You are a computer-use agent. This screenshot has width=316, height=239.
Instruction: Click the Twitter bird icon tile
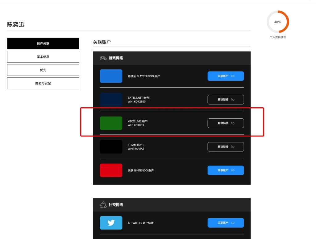click(111, 223)
